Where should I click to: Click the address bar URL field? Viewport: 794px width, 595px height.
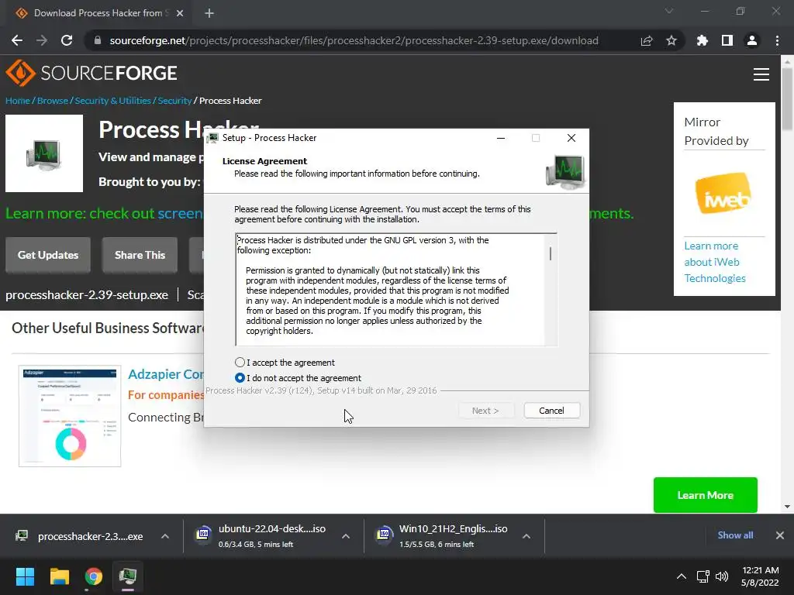coord(354,40)
